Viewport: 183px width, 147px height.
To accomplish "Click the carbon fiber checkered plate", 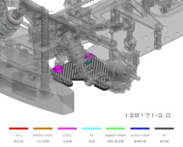I will pyautogui.click(x=81, y=72).
